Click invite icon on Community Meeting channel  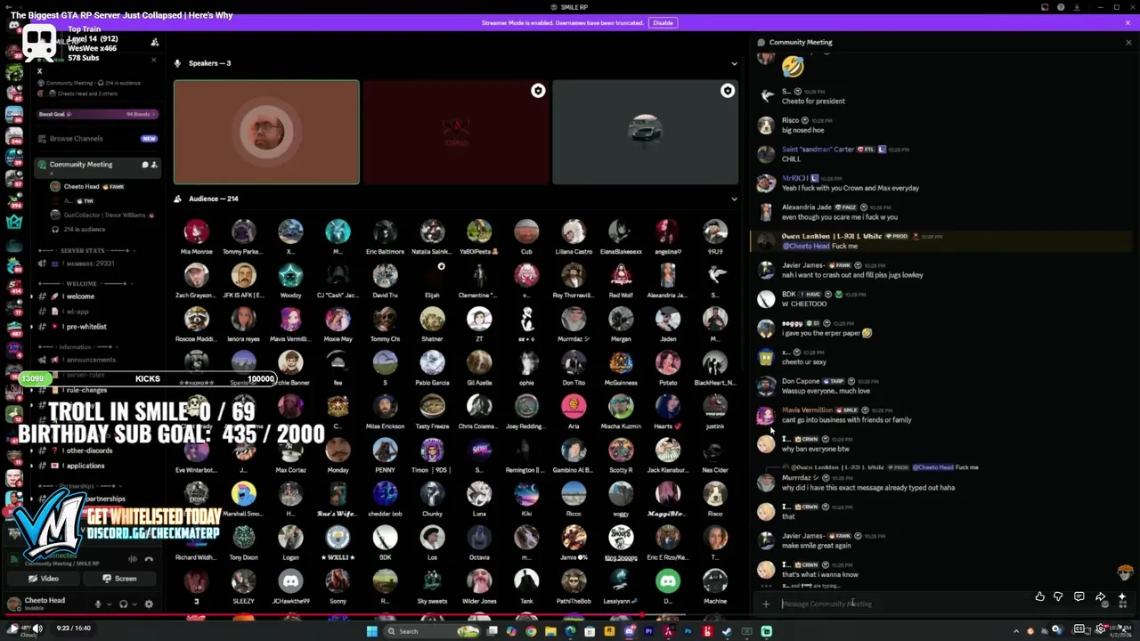(x=154, y=165)
